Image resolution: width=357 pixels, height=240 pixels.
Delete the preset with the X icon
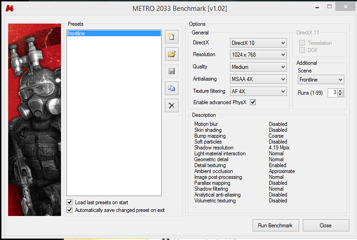point(172,106)
